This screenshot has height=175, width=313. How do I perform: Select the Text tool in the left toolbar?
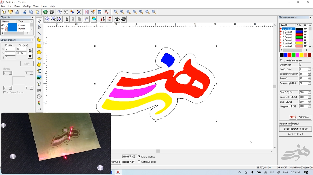[39, 71]
